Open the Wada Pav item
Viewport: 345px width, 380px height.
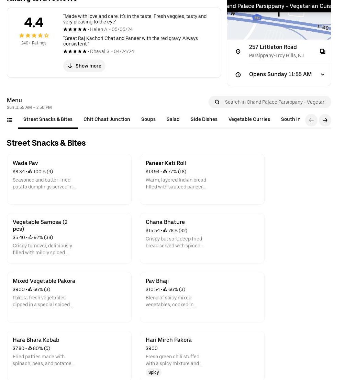coord(69,179)
